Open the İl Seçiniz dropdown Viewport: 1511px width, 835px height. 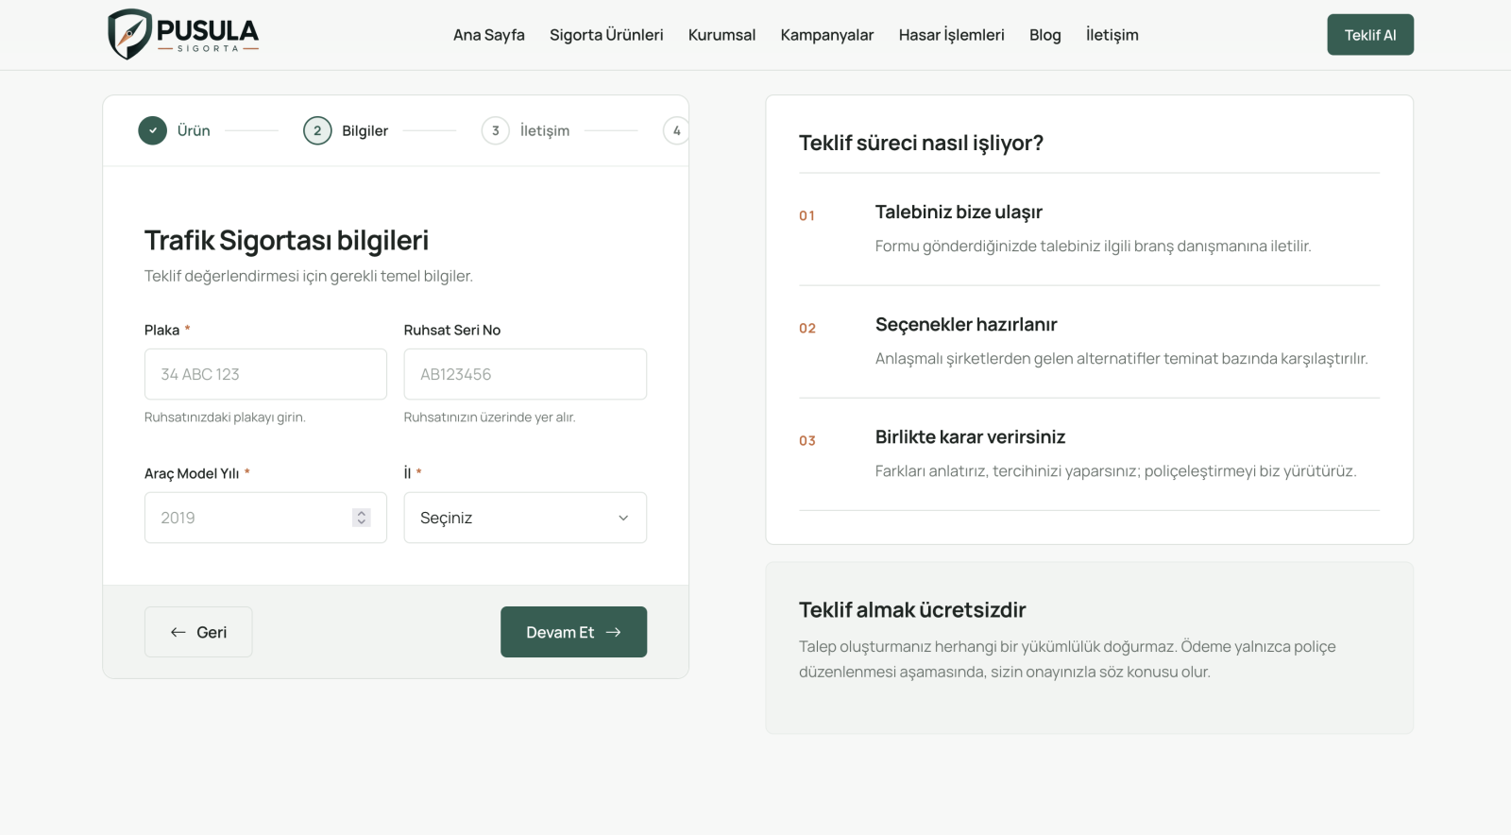click(525, 518)
